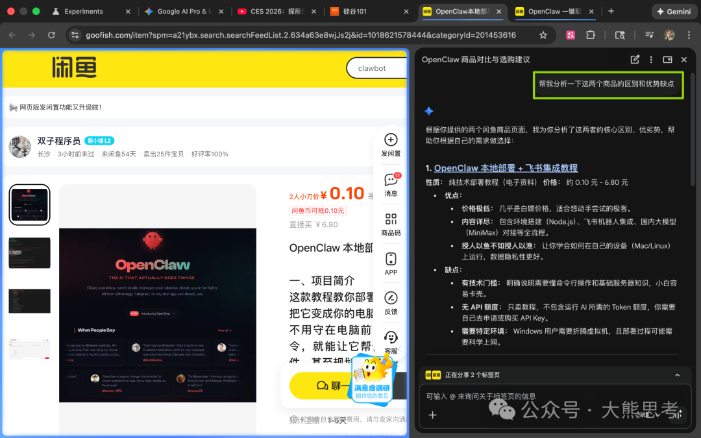Select the first OpenClaw product thumbnail

29,204
